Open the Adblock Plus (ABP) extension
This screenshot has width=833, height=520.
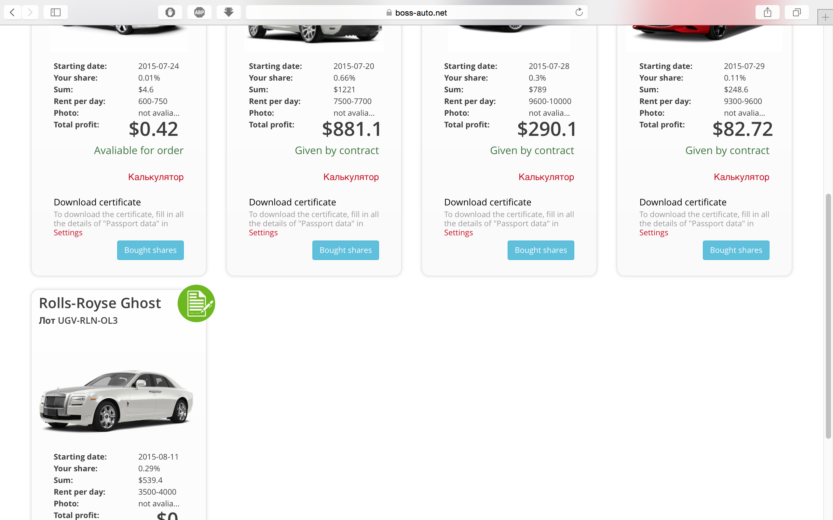[199, 13]
